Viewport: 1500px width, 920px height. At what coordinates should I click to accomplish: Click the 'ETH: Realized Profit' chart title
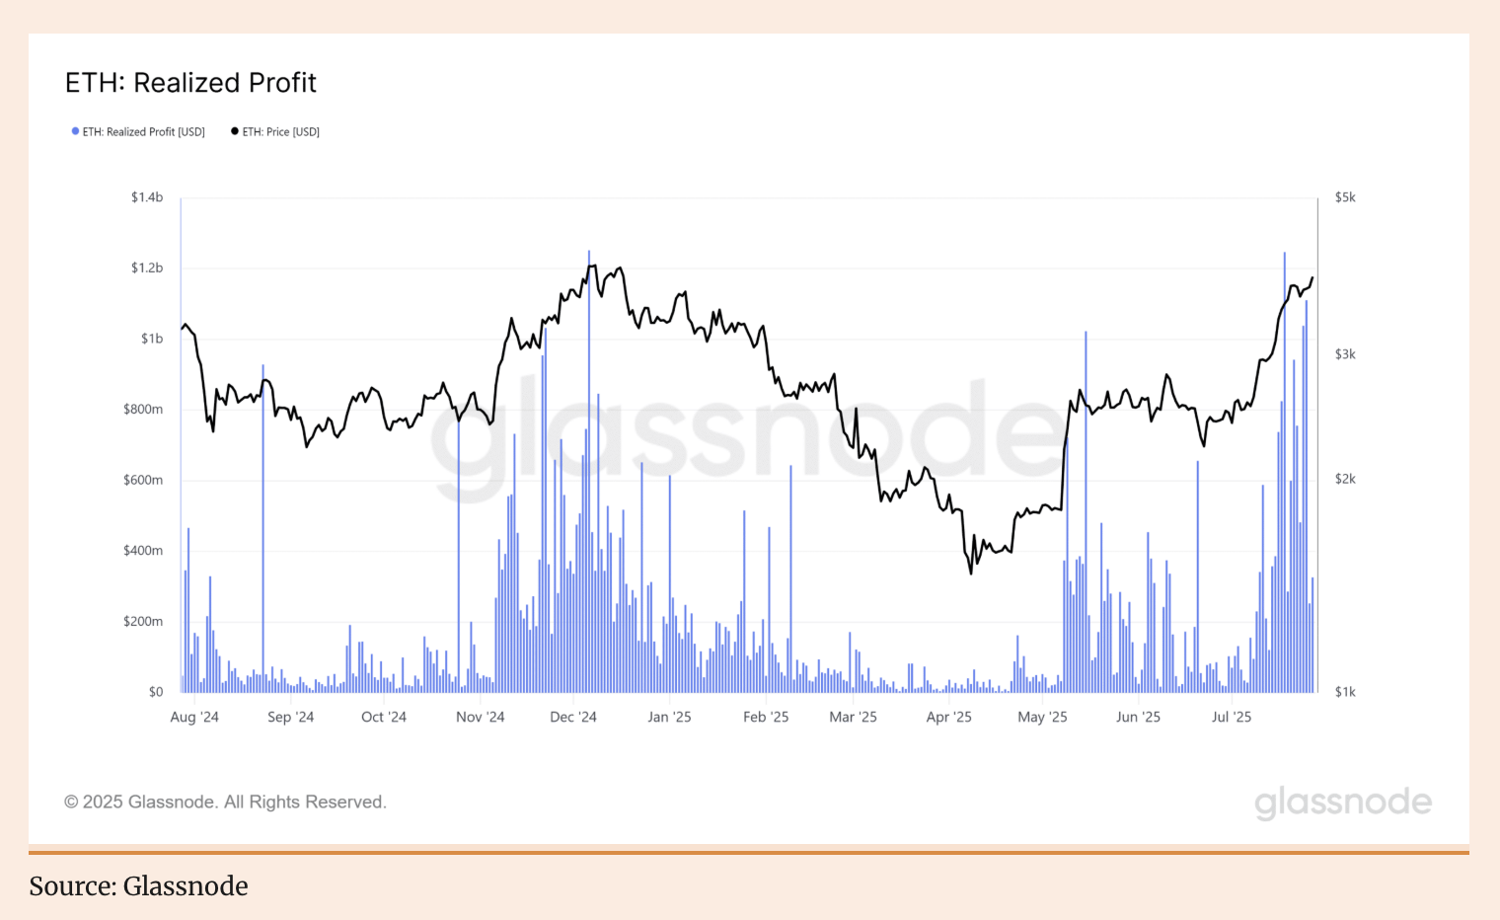[190, 83]
